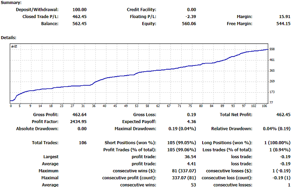
Task: Click the Gross Loss value 0.19
Action: 191,115
